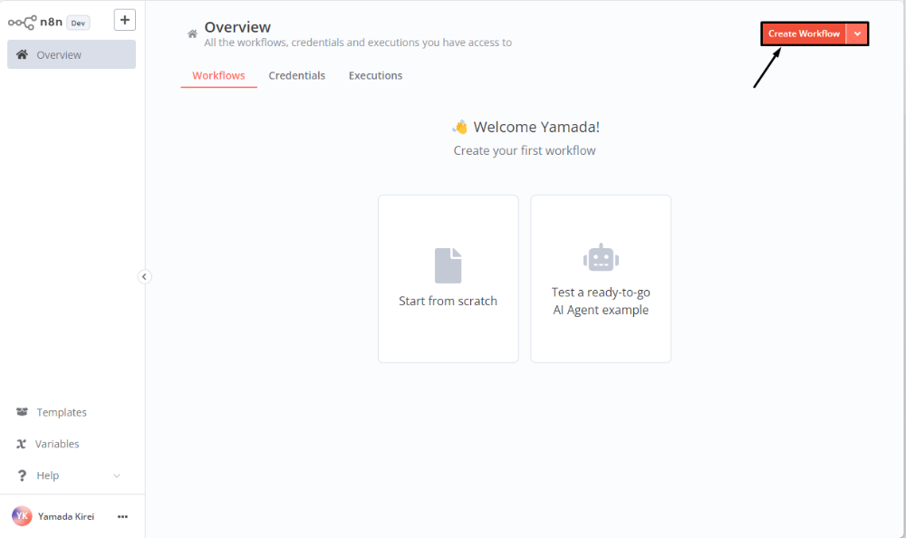
Task: Open the user options ellipsis menu
Action: [122, 516]
